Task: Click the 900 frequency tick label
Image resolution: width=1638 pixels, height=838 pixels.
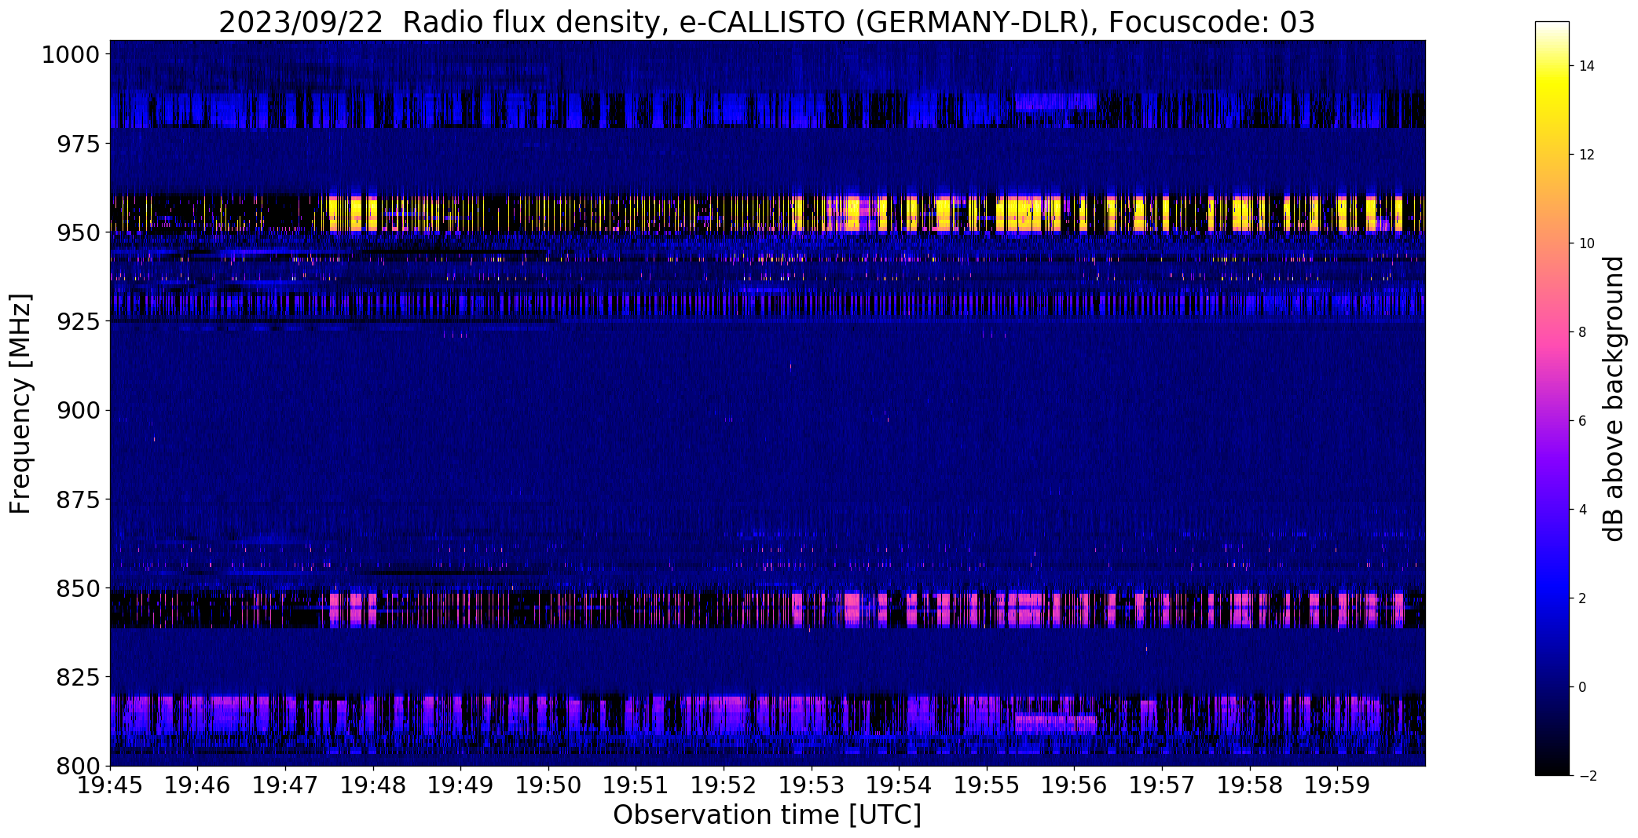Action: (79, 410)
